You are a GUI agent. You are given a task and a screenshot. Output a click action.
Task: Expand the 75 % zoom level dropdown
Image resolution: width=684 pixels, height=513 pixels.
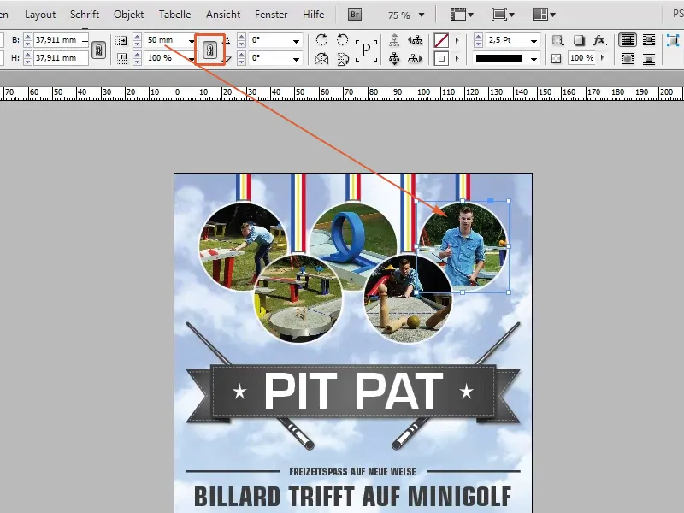point(422,15)
